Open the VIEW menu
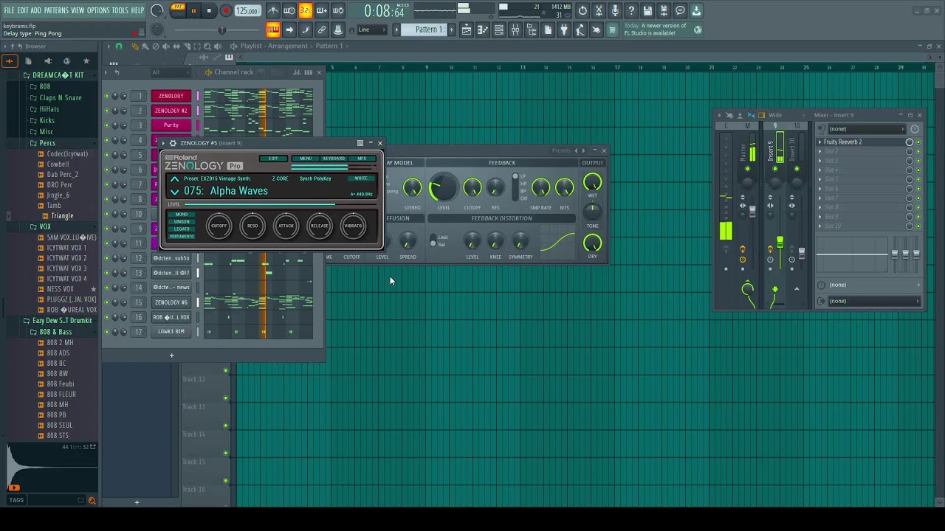 pos(78,10)
